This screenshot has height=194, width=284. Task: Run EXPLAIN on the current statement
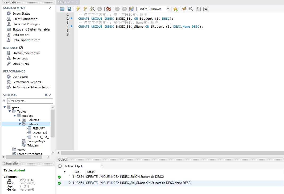[93, 9]
